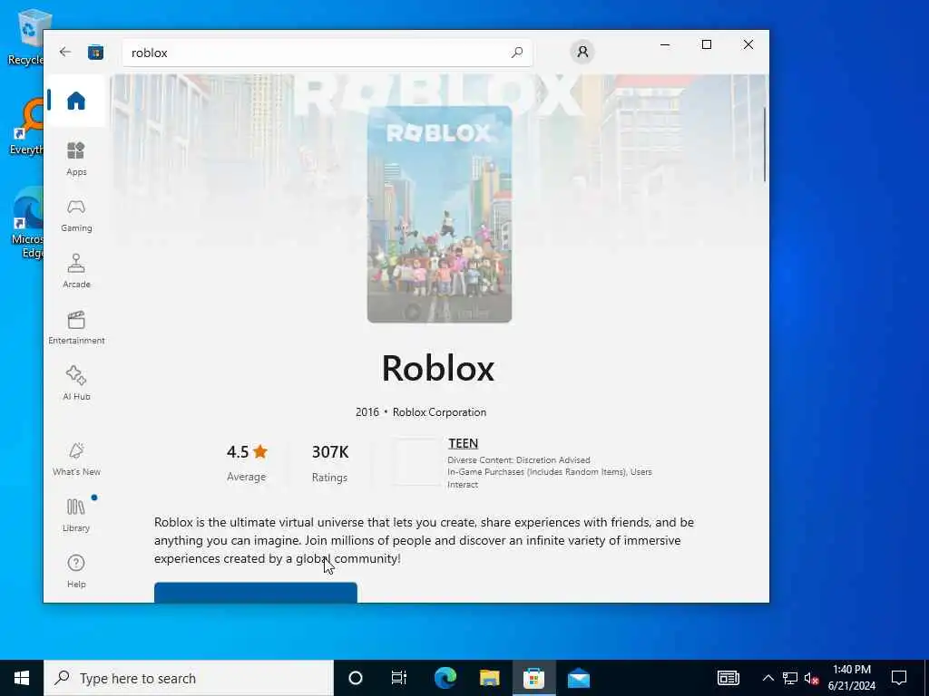Open the Apps section
Viewport: 929px width, 696px height.
click(x=76, y=159)
